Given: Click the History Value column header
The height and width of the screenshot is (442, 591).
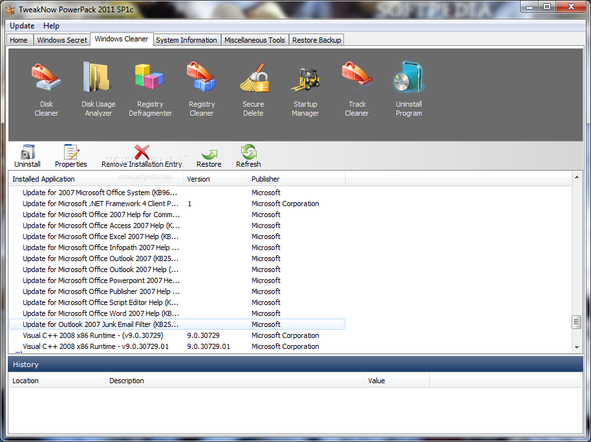Looking at the screenshot, I should tap(397, 381).
